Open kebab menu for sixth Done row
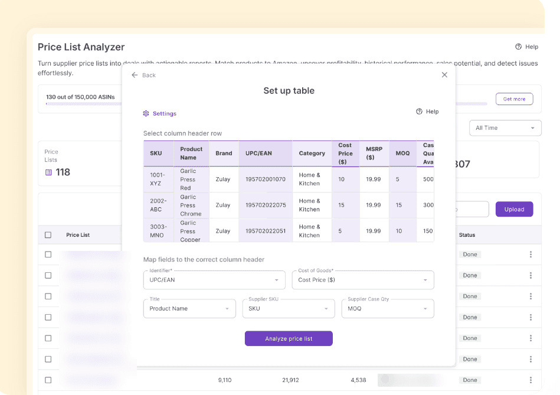Viewport: 560px width, 395px height. tap(530, 359)
